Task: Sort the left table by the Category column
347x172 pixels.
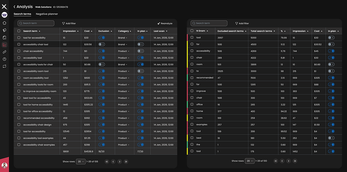Action: pos(125,31)
